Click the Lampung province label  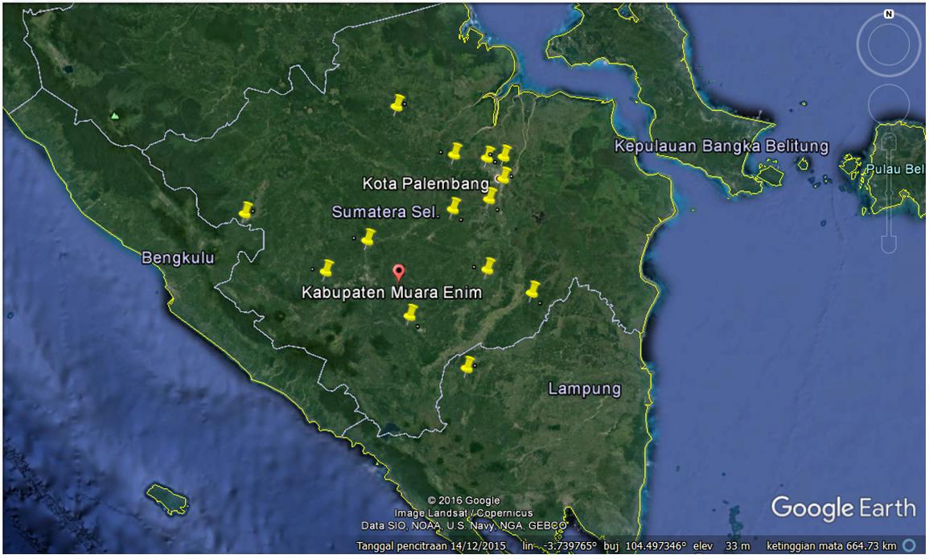pos(584,389)
